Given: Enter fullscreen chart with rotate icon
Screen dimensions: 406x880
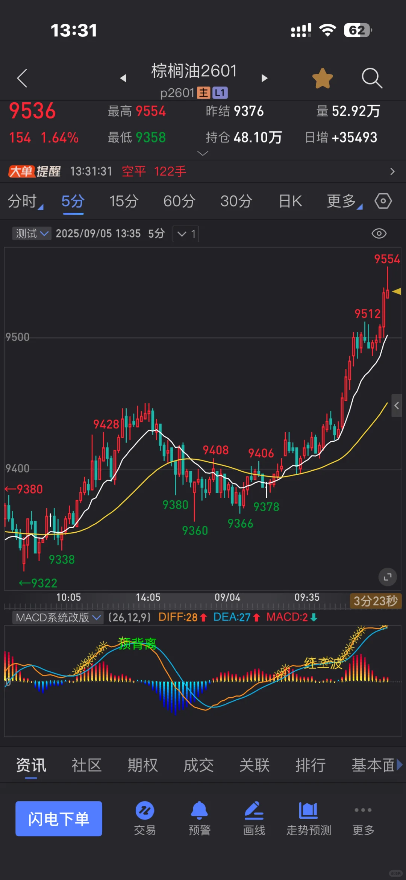Looking at the screenshot, I should pos(388,577).
